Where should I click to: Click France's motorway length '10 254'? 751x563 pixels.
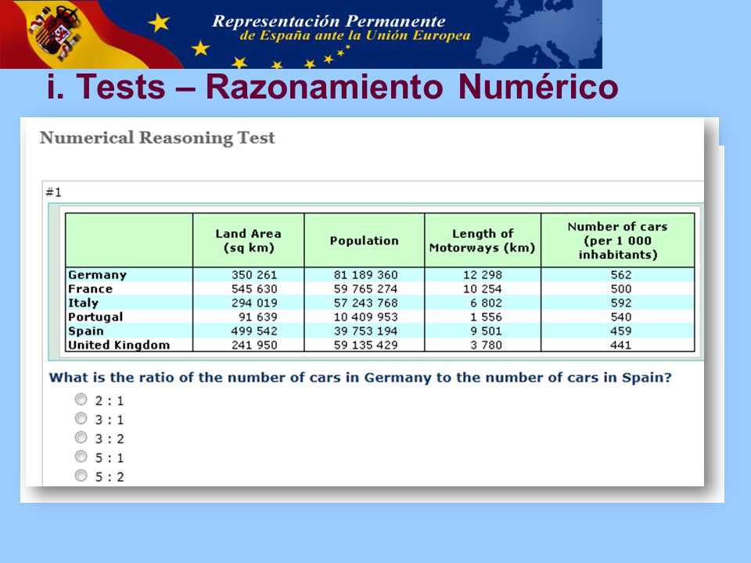483,289
